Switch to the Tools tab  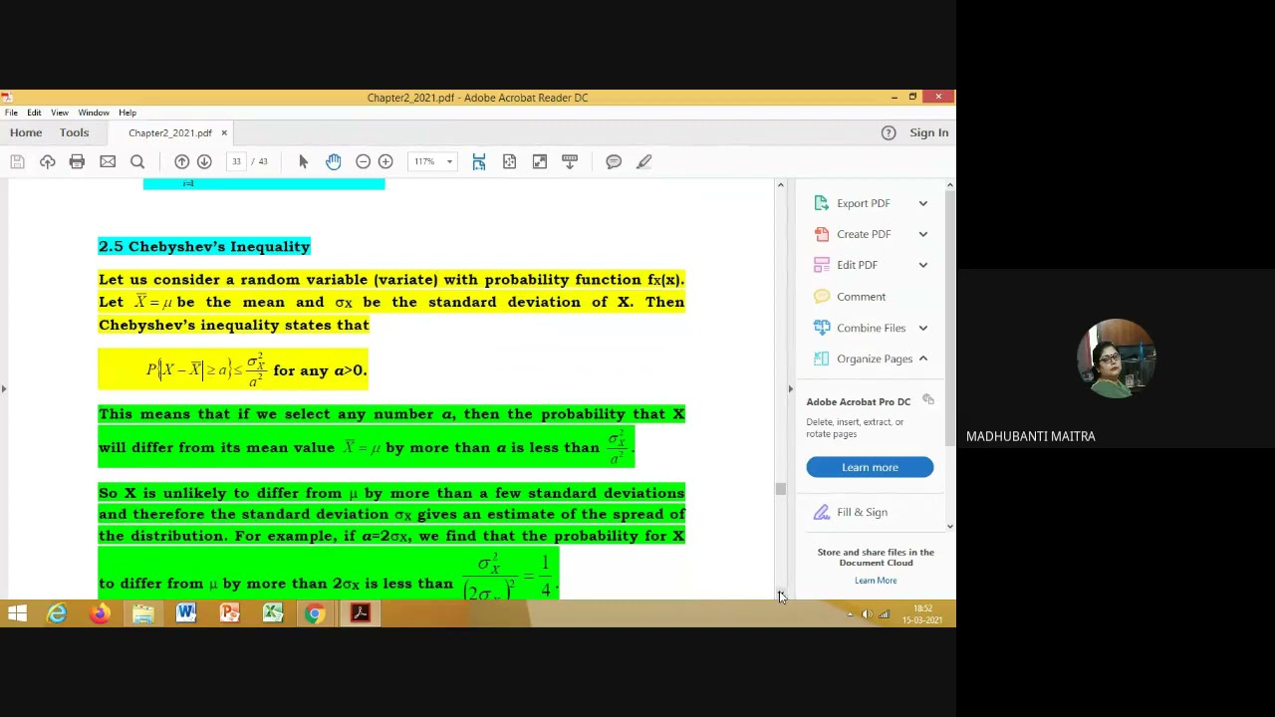pyautogui.click(x=74, y=132)
